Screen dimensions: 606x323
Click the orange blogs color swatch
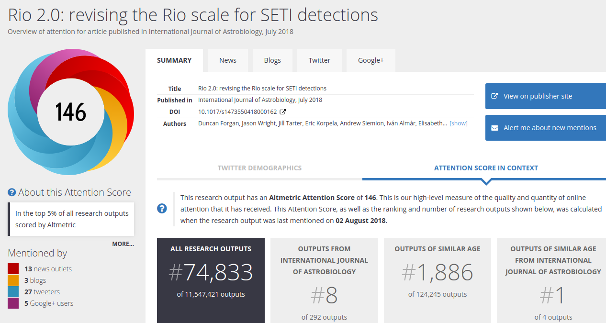pos(13,280)
